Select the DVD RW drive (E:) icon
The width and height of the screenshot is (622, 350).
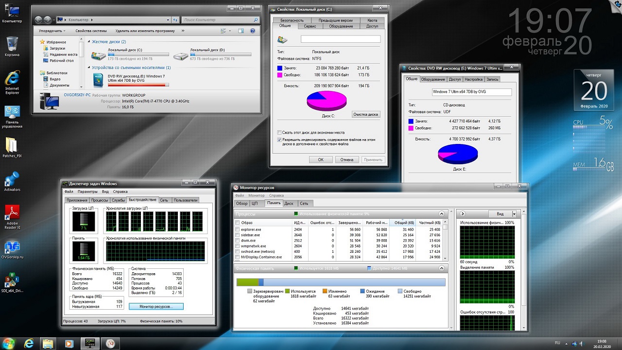point(99,79)
